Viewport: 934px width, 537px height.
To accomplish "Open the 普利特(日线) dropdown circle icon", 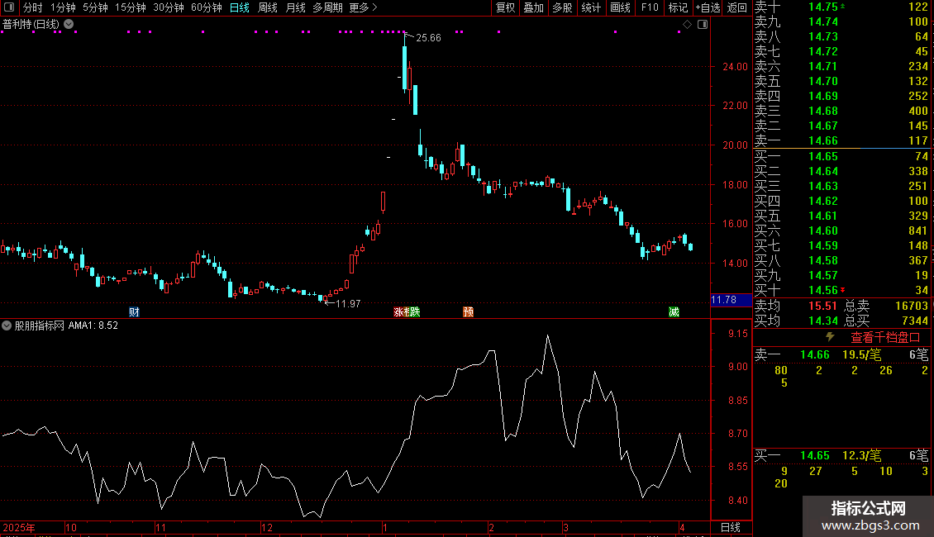I will (x=69, y=25).
